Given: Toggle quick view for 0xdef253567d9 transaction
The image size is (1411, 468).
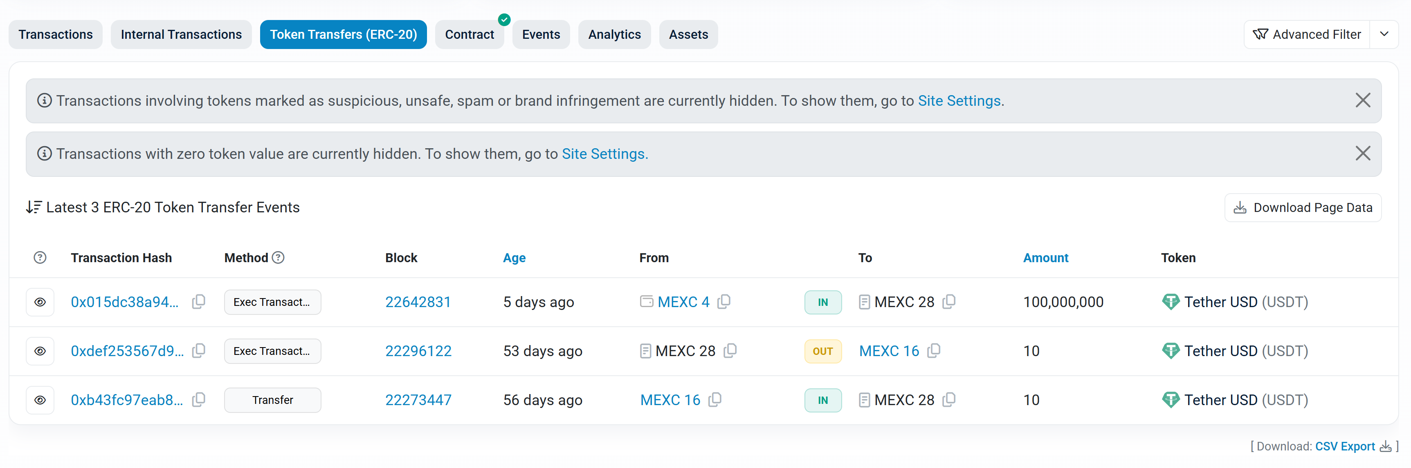Looking at the screenshot, I should click(x=40, y=351).
